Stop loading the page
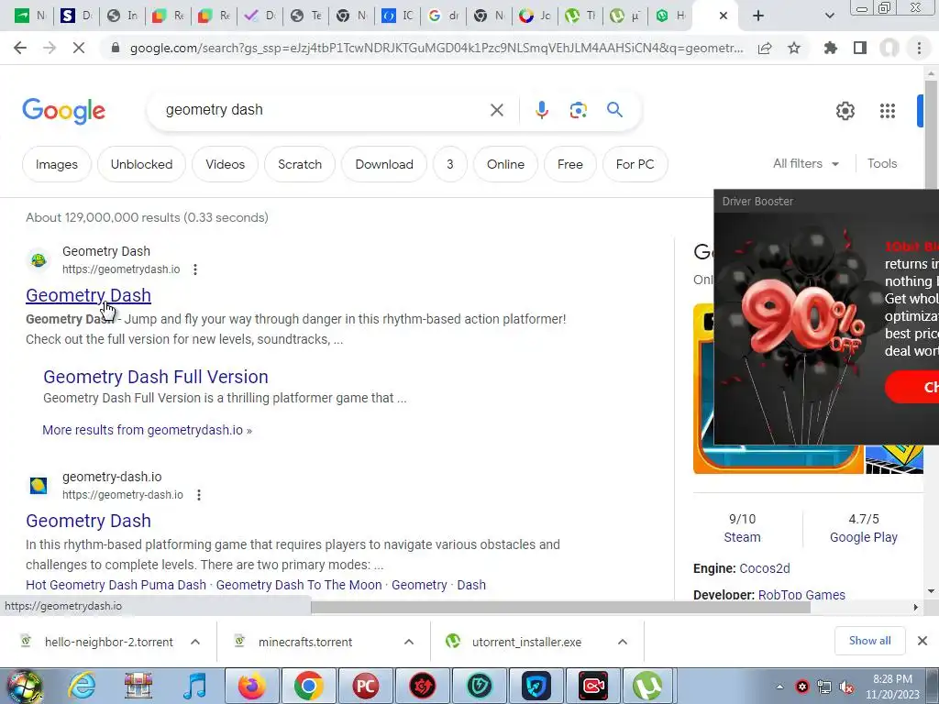 coord(79,48)
